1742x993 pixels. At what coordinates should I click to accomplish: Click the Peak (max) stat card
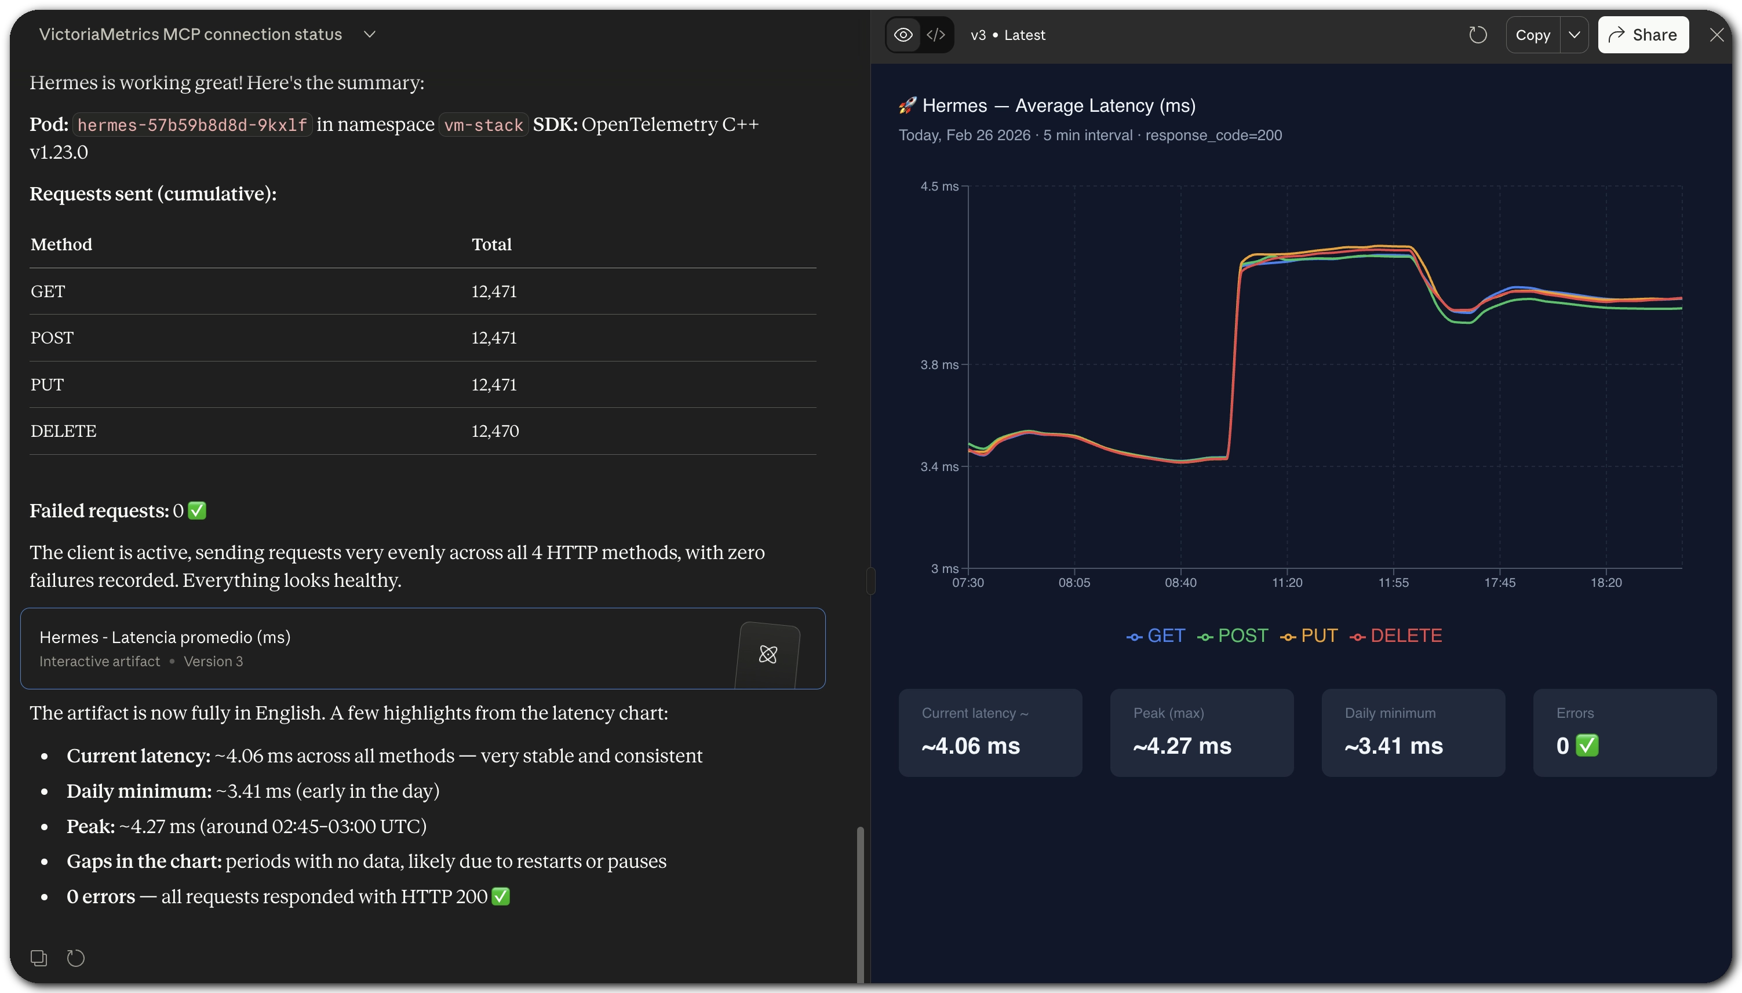click(x=1201, y=732)
